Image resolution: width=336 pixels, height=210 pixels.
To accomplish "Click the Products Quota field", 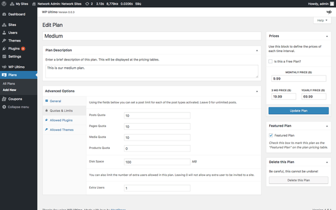I will coord(157,148).
